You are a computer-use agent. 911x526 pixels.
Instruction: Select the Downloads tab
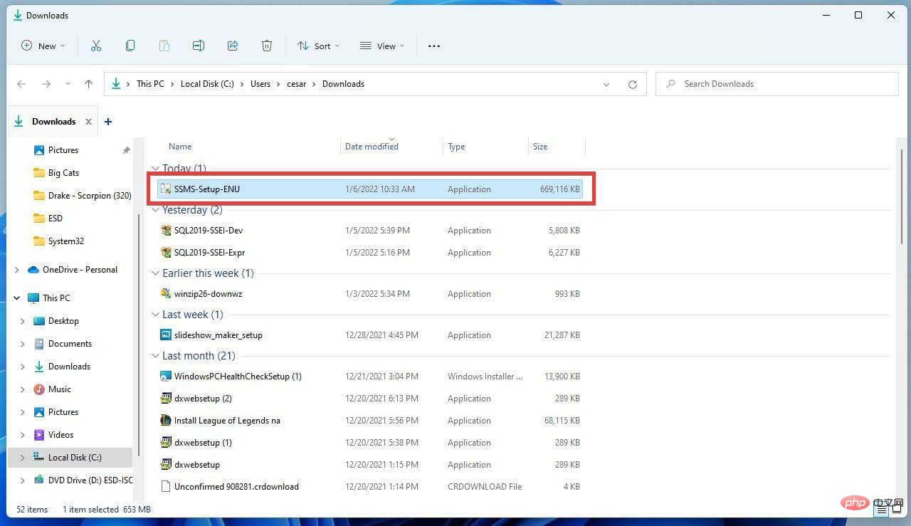53,122
